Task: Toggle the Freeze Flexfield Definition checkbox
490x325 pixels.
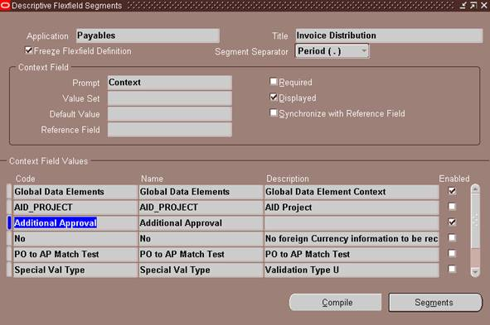Action: [28, 50]
